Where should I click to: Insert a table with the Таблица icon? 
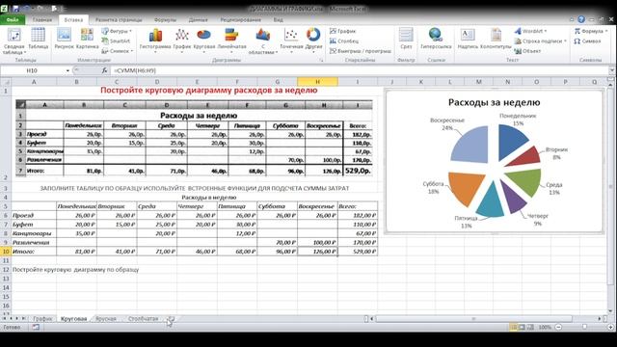click(39, 39)
